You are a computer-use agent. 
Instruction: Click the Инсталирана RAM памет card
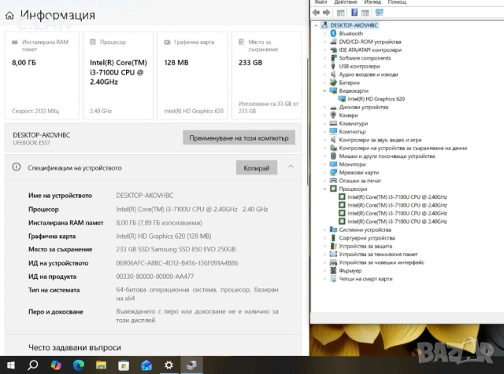tap(42, 75)
